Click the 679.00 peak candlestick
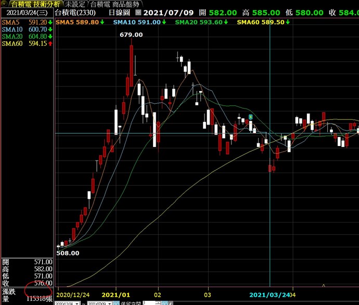The image size is (359, 305). coord(132,57)
